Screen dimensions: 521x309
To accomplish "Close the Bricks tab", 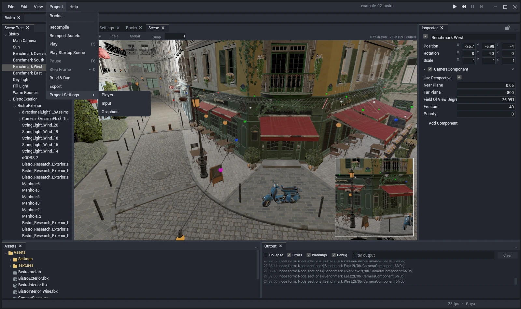I will click(x=141, y=28).
